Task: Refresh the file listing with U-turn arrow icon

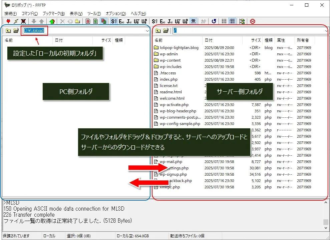Action: pos(214,21)
